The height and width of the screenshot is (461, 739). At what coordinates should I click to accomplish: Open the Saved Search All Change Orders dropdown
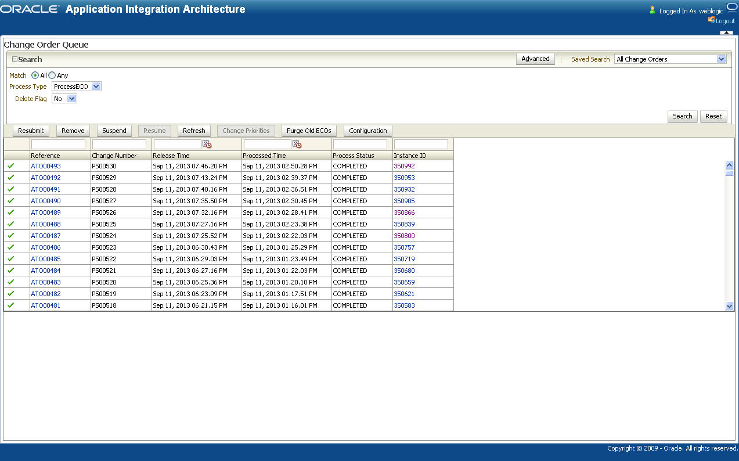point(720,59)
